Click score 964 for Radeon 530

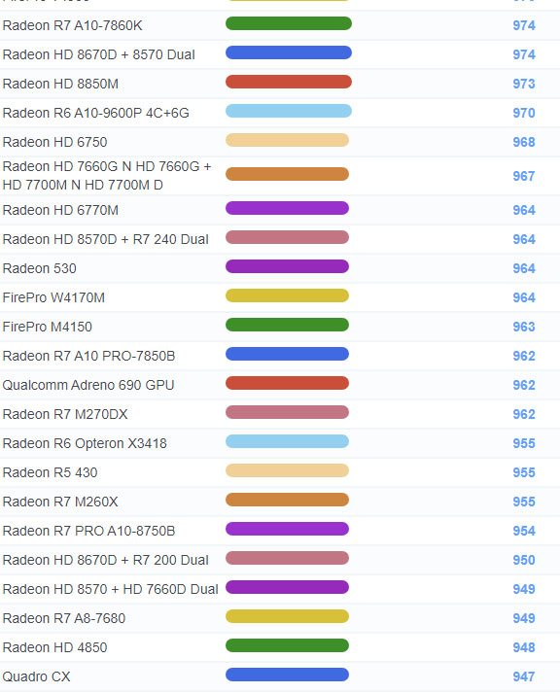coord(524,268)
